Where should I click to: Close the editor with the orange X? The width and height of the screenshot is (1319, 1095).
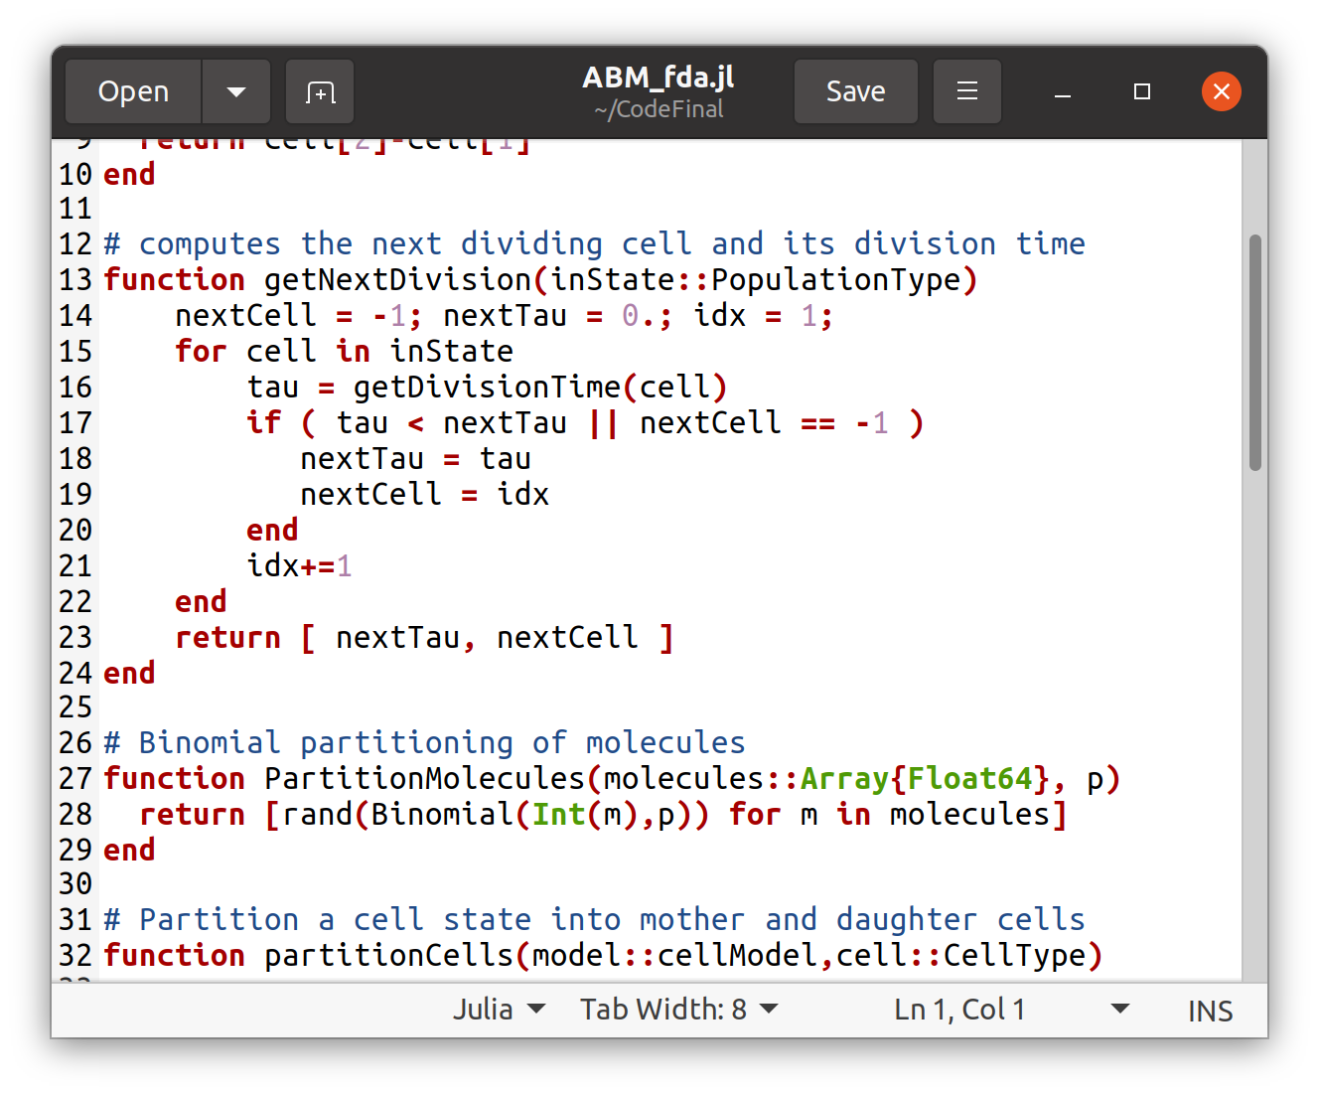coord(1221,92)
